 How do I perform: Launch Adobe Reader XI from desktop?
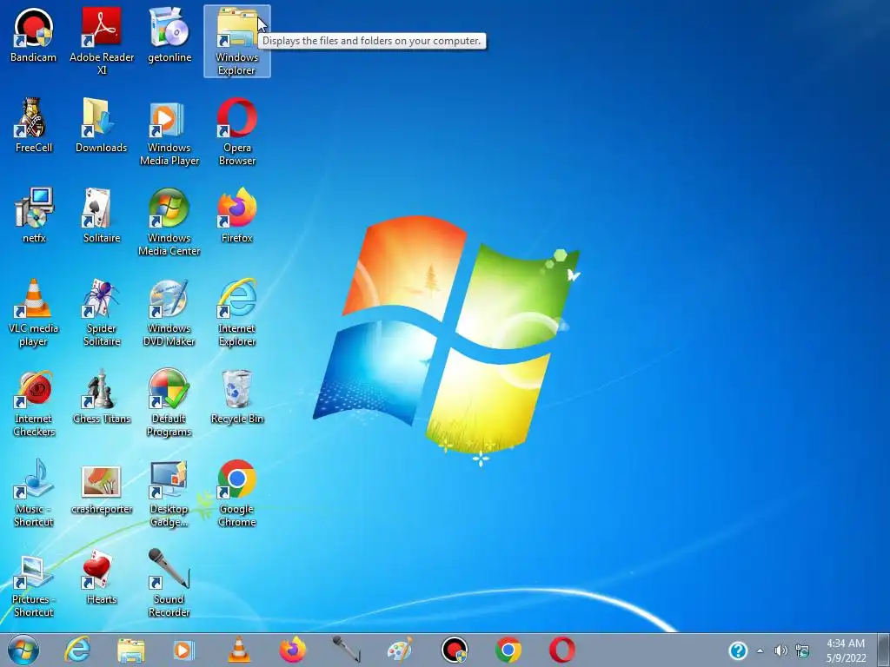(x=102, y=41)
